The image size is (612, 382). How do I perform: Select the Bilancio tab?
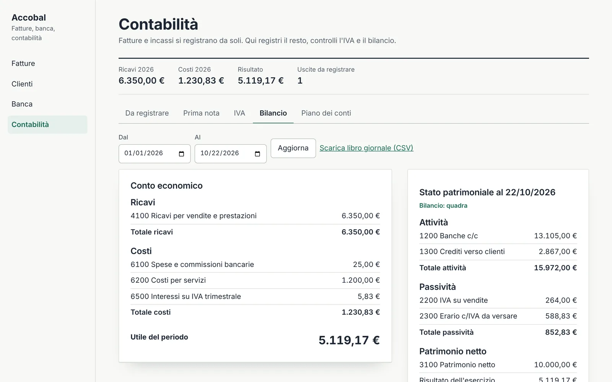[273, 113]
